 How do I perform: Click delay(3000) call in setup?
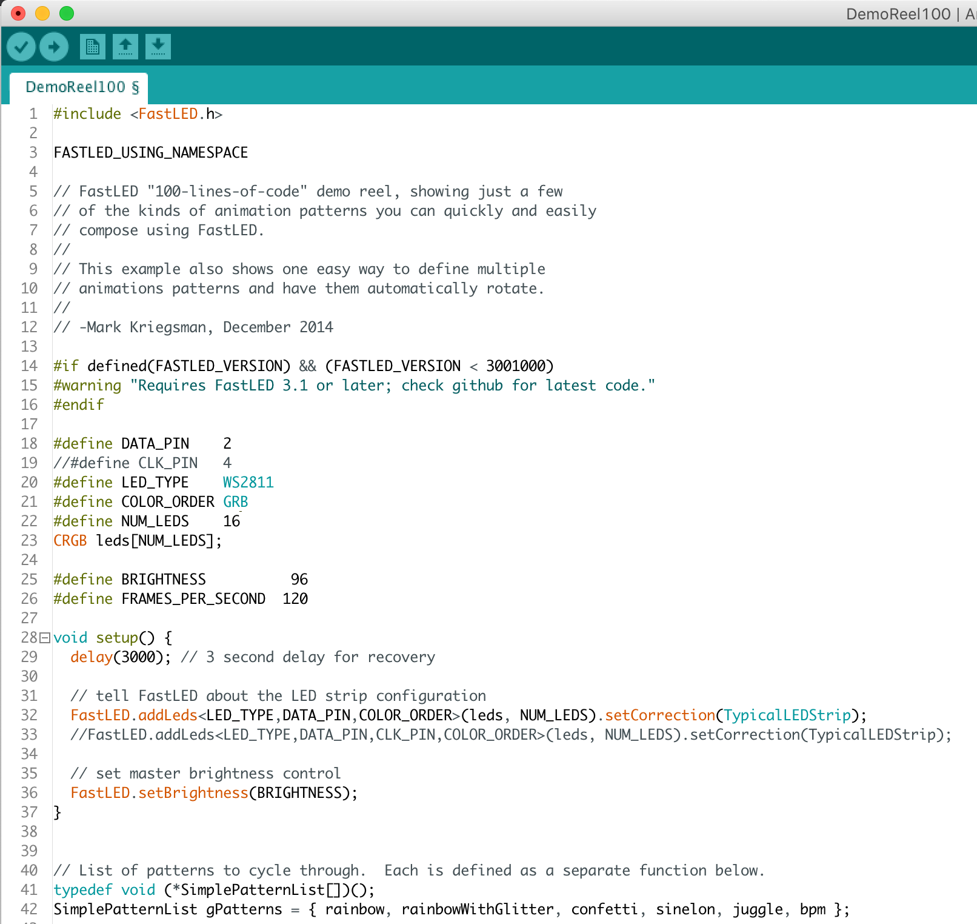[x=121, y=657]
